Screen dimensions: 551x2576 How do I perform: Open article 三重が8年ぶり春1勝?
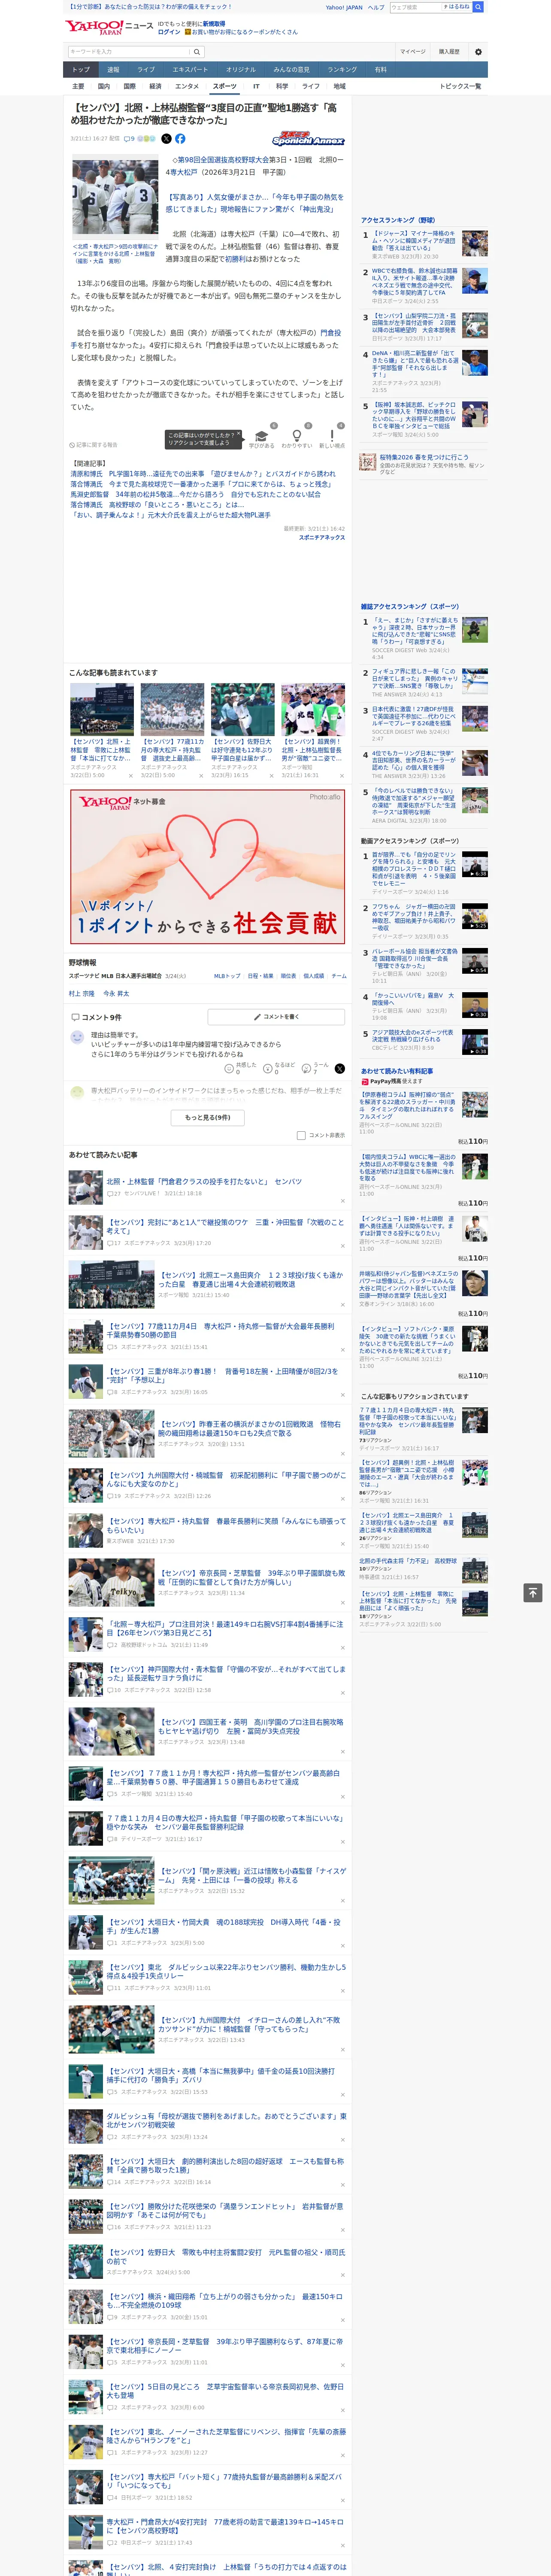coord(222,1376)
